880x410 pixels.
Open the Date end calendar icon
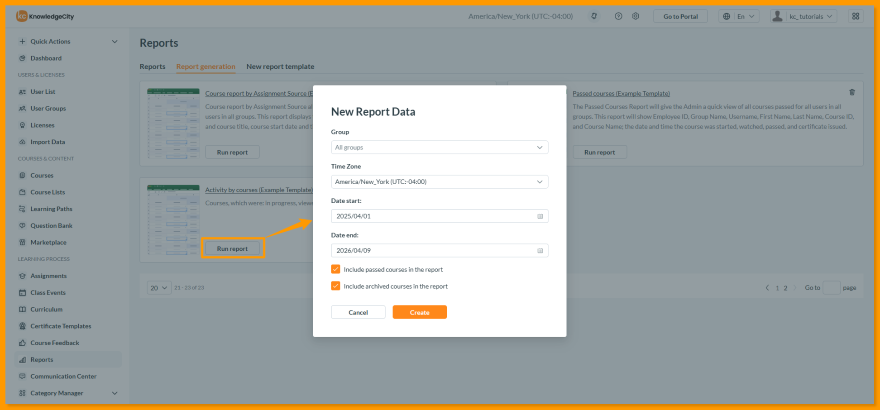tap(540, 251)
